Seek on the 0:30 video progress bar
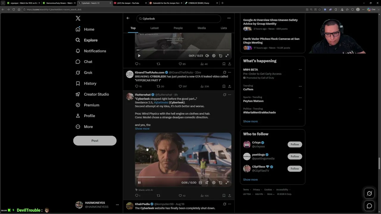This screenshot has height=214, width=381. pyautogui.click(x=183, y=177)
